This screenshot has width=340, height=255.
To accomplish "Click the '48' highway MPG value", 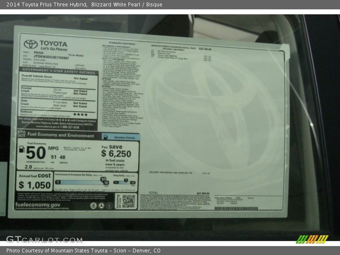I will 62,157.
